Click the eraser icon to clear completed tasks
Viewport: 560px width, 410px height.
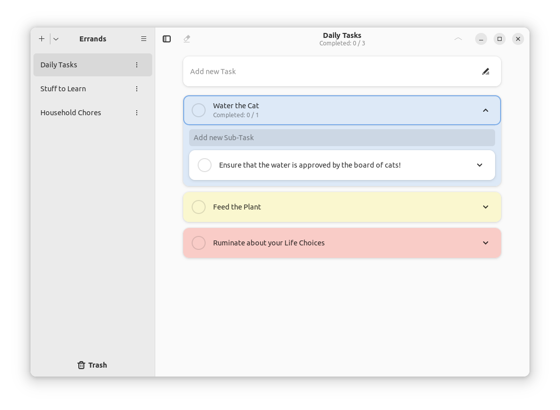[x=187, y=38]
